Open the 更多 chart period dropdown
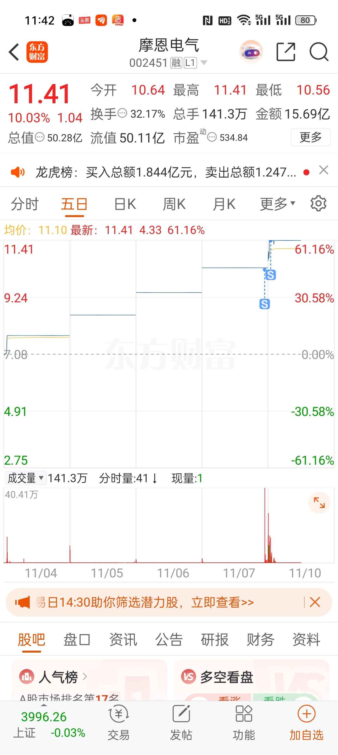The width and height of the screenshot is (338, 755). click(277, 204)
